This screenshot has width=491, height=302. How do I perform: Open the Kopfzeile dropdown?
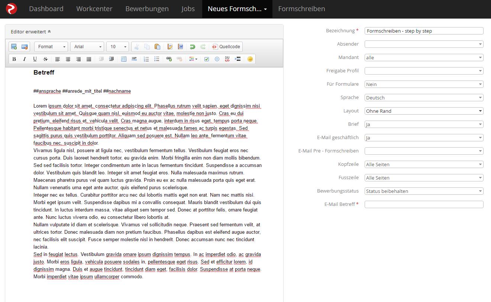(x=424, y=164)
